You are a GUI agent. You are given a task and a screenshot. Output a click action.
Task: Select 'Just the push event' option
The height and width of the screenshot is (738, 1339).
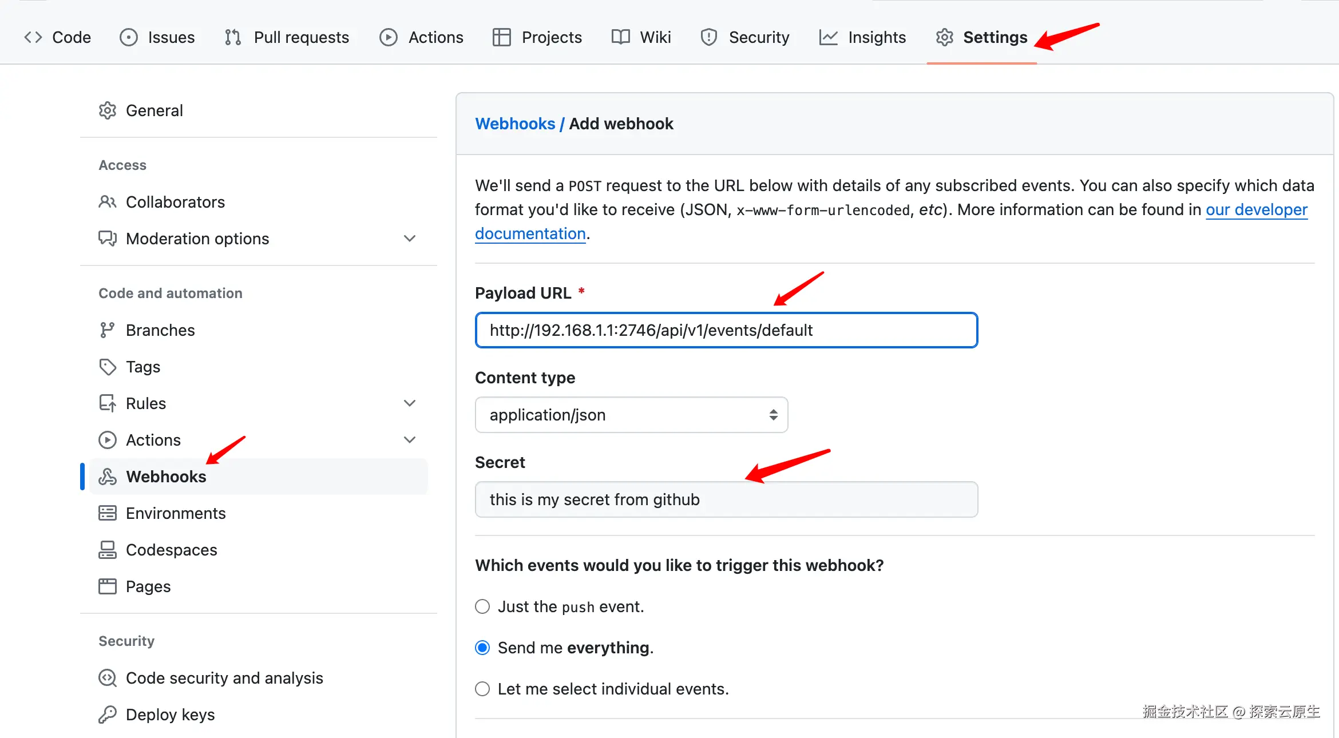click(482, 606)
